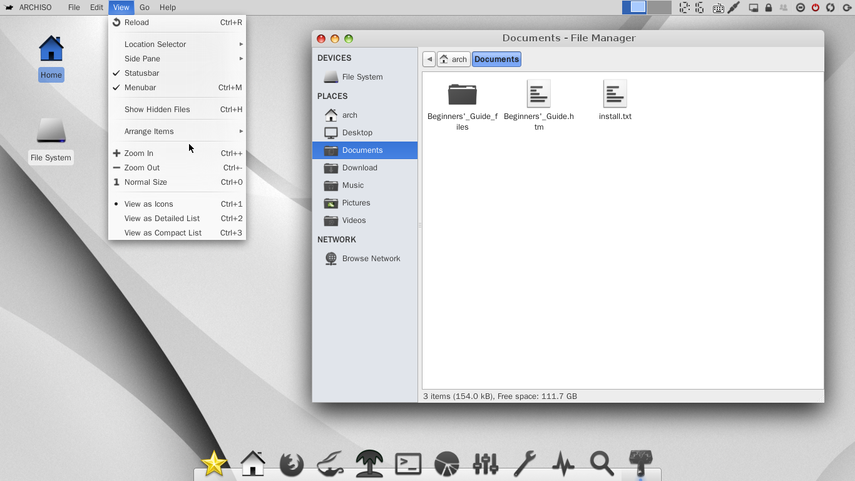Click the switch user tray icon
855x481 pixels.
(784, 8)
